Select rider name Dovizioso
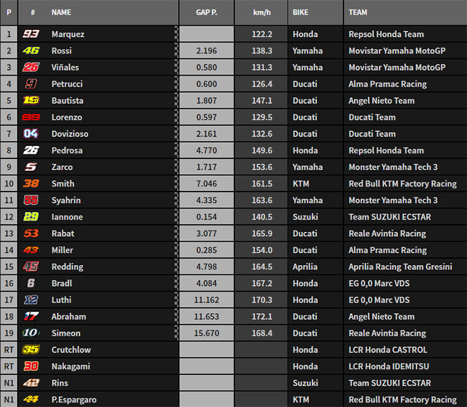The height and width of the screenshot is (407, 467). click(x=70, y=134)
